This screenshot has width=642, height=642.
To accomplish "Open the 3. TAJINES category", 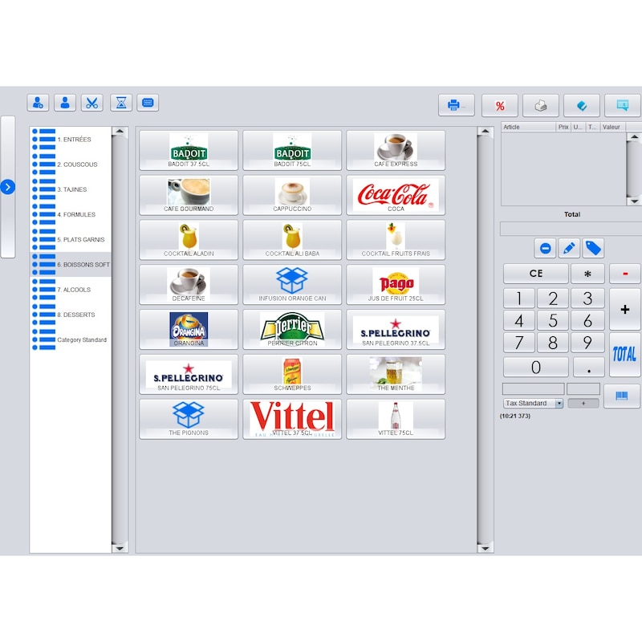I will click(x=71, y=189).
